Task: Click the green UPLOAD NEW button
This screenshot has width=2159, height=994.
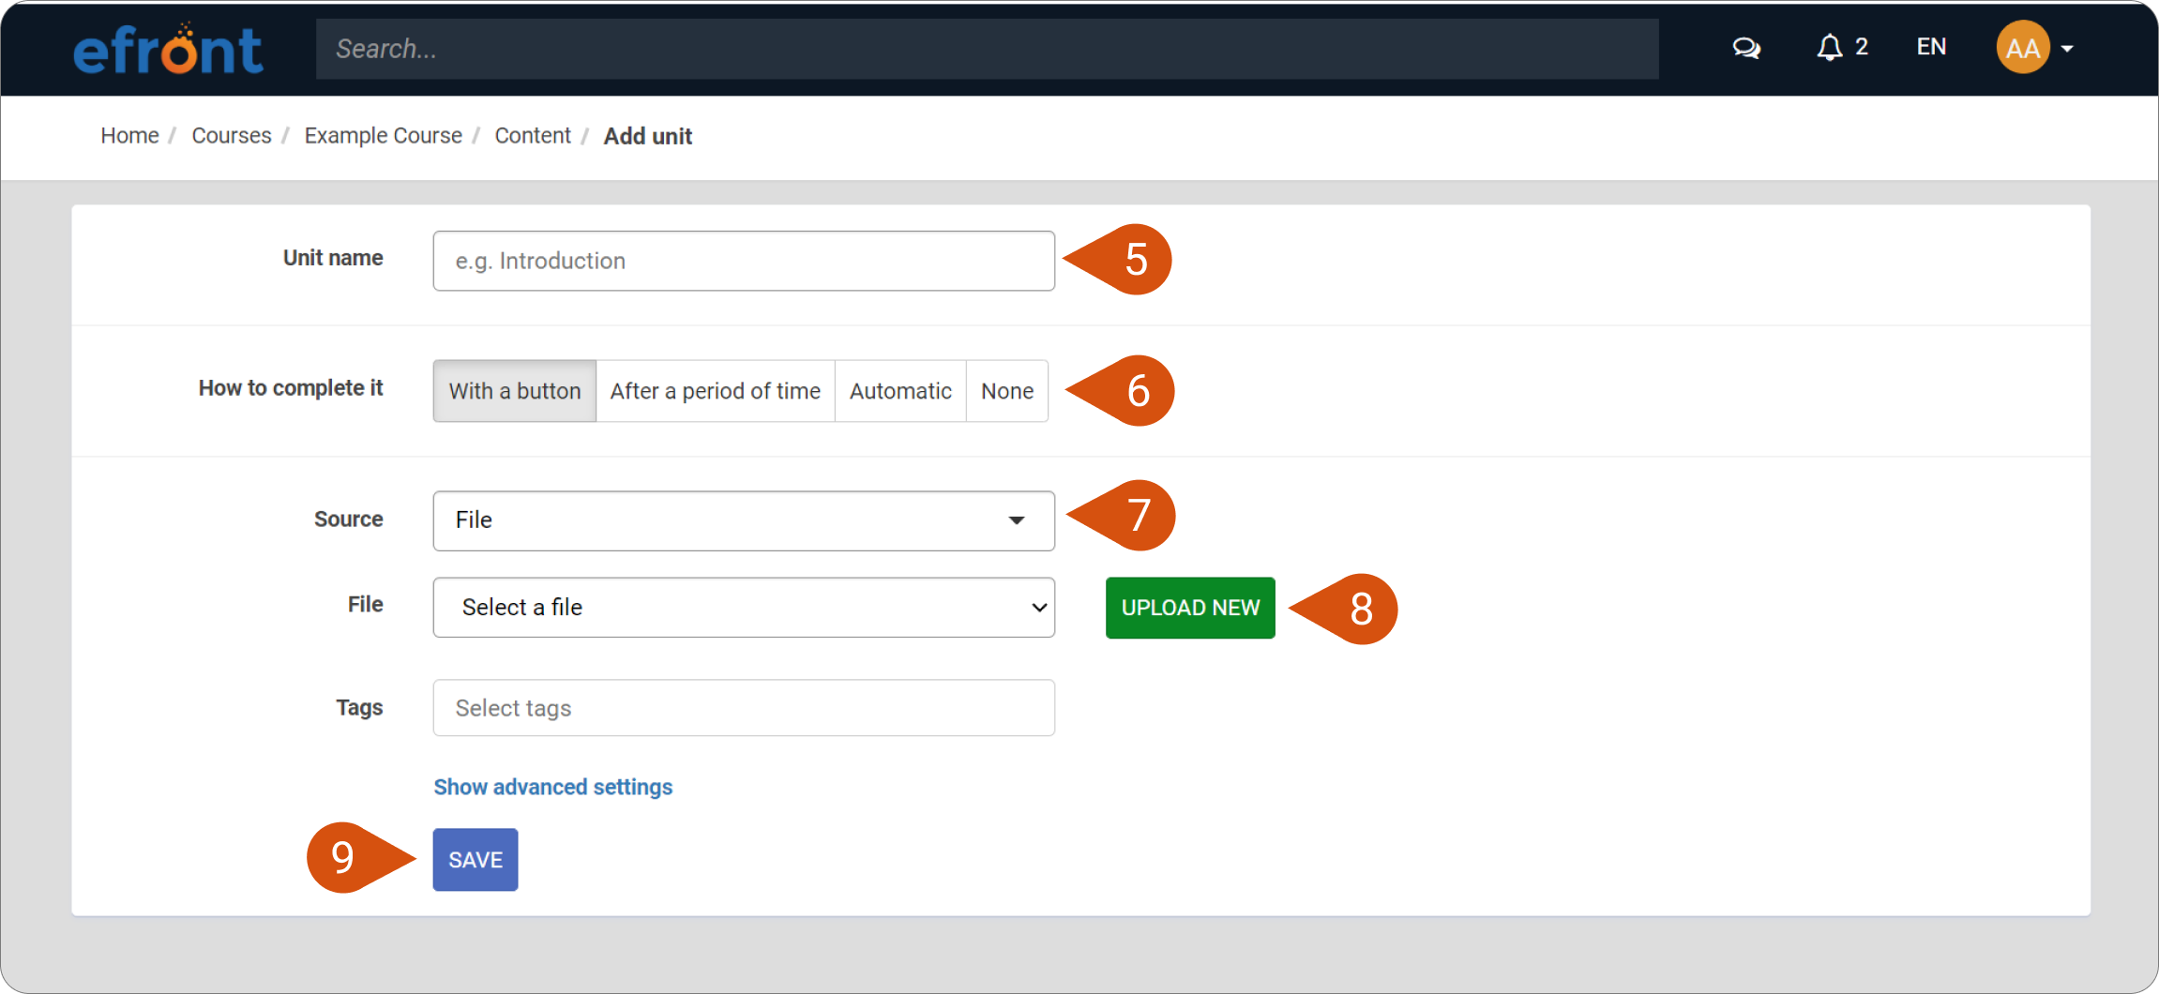Action: click(x=1189, y=608)
